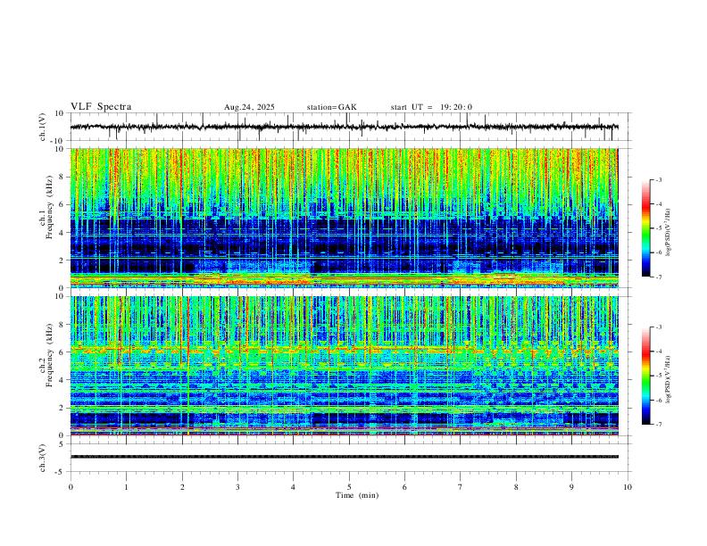Click the '-7' label on lower colorbar
The width and height of the screenshot is (707, 546).
pos(658,425)
